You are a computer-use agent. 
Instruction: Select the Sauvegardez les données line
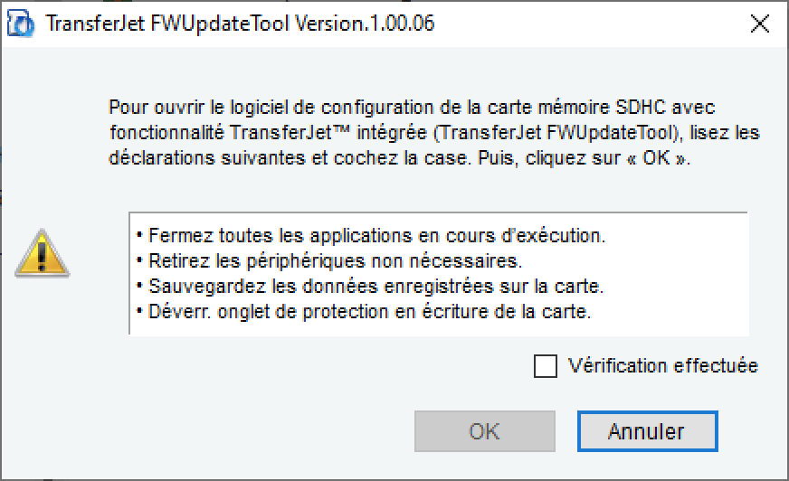point(370,286)
